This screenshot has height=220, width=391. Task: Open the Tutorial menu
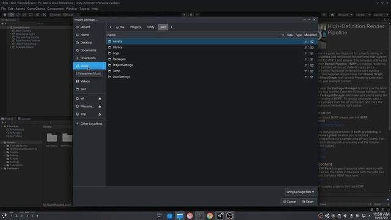pyautogui.click(x=84, y=9)
